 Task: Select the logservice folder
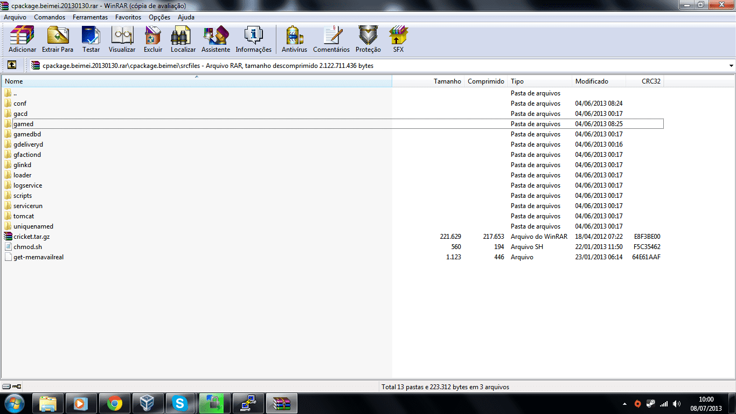pyautogui.click(x=332, y=185)
